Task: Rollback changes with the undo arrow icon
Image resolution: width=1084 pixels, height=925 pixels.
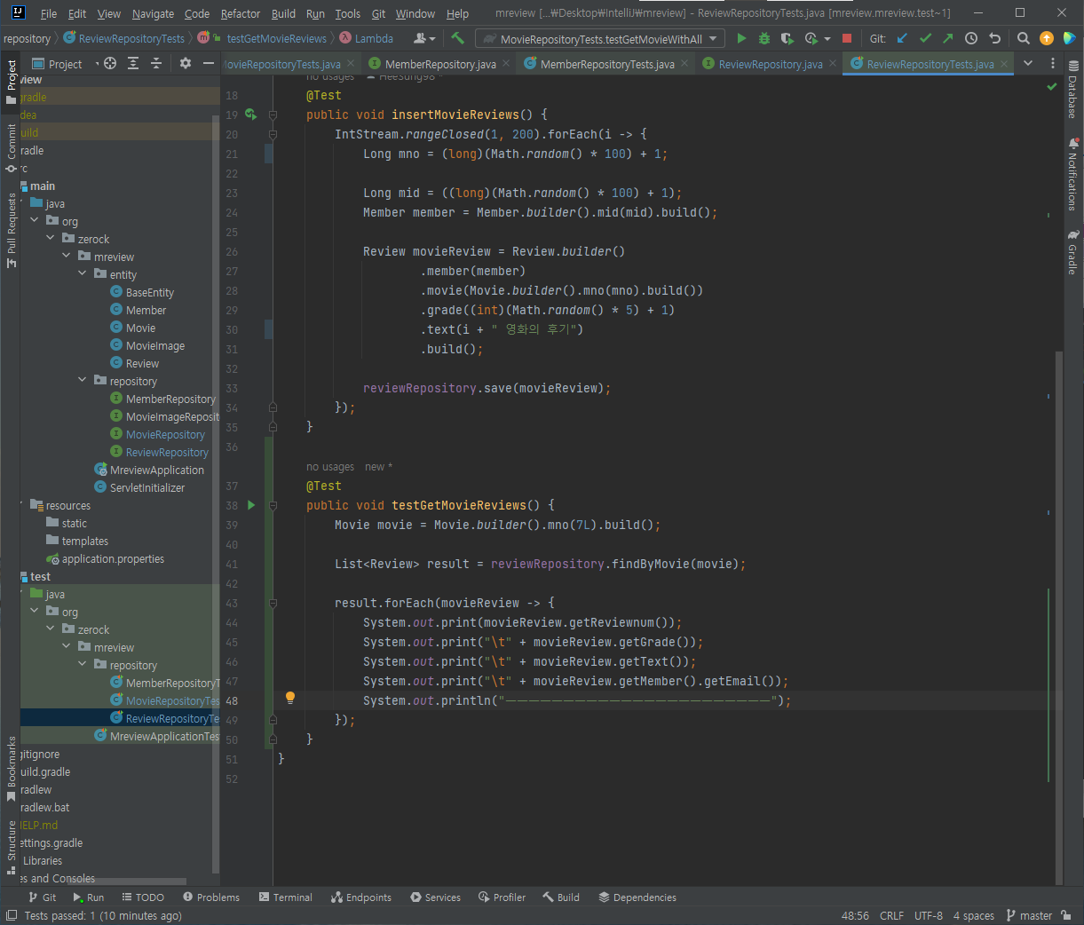Action: (994, 38)
